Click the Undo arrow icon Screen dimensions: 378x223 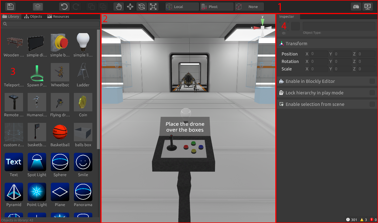(64, 7)
